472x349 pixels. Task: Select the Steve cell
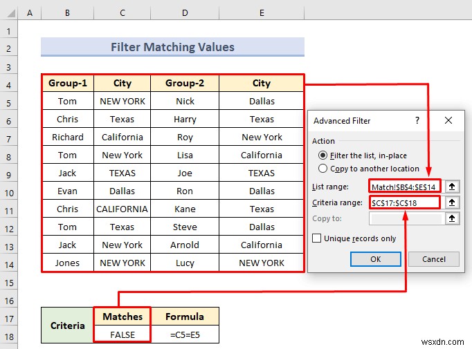coord(185,227)
